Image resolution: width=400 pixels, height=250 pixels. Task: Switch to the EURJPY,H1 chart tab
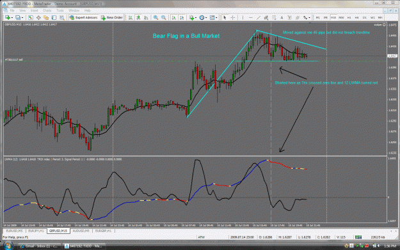pos(36,231)
